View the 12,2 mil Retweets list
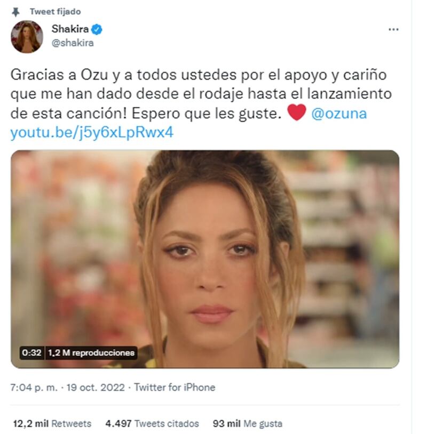 coord(52,424)
